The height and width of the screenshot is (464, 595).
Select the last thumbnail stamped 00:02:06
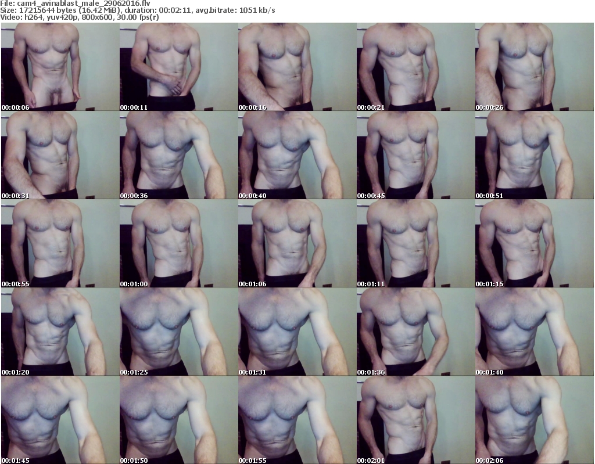(535, 420)
